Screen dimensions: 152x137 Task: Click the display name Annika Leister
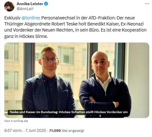coord(30,4)
